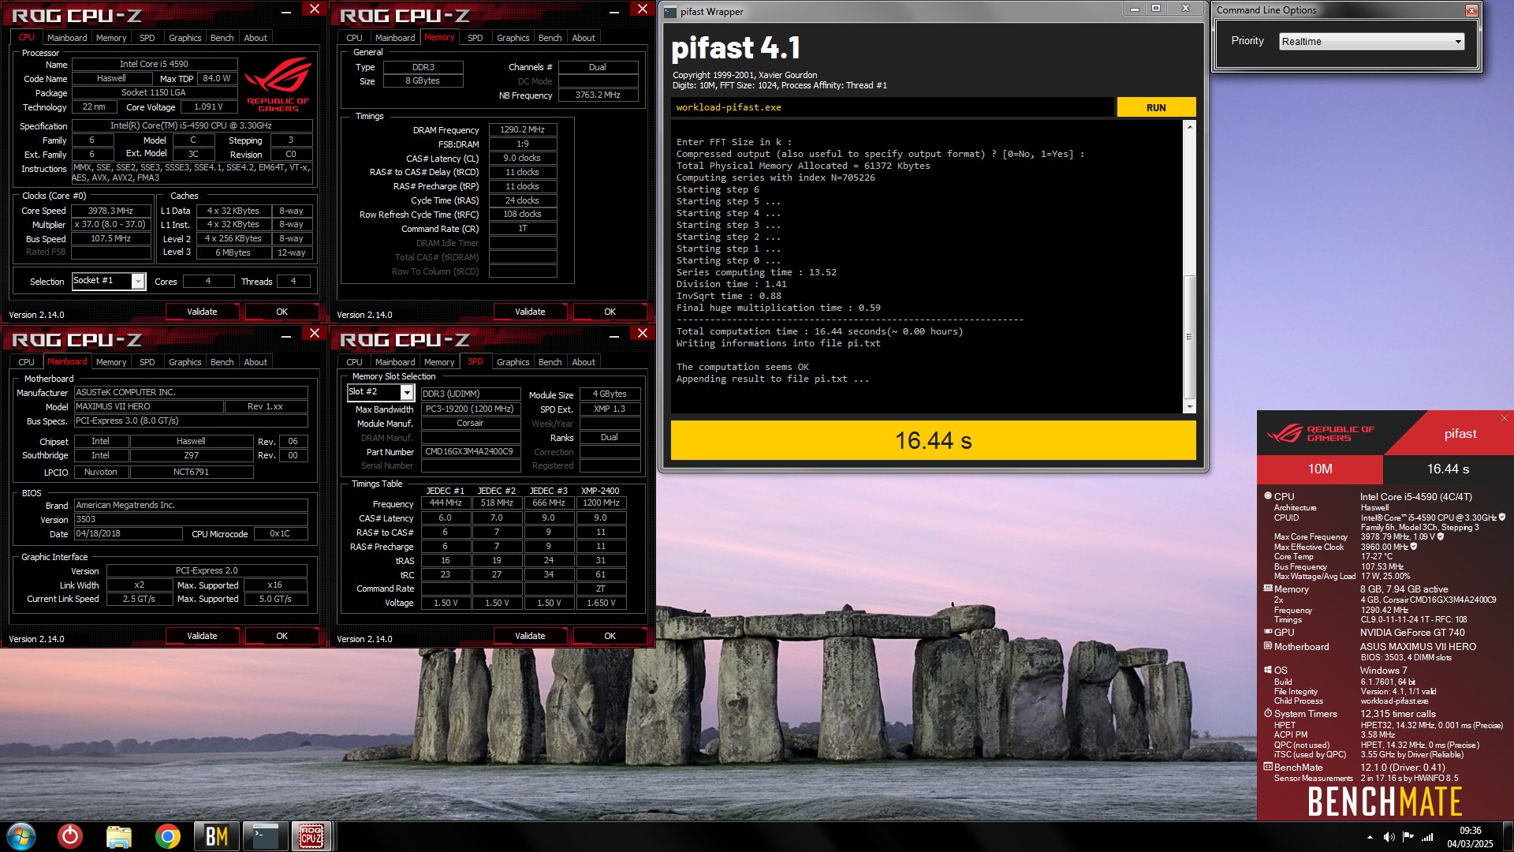Click Validate in the SPD tab window

point(530,636)
